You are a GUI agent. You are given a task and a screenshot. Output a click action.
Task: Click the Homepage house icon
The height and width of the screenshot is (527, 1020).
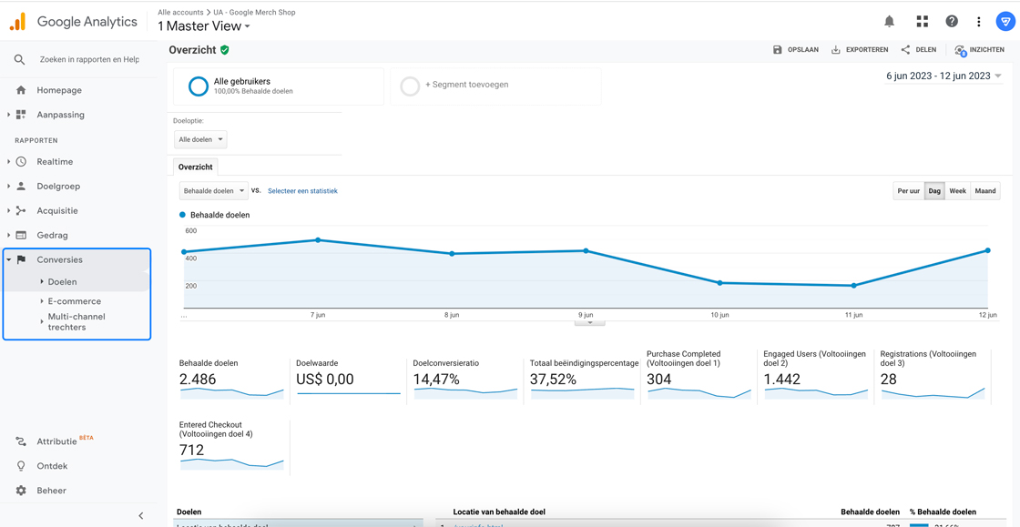click(x=21, y=90)
